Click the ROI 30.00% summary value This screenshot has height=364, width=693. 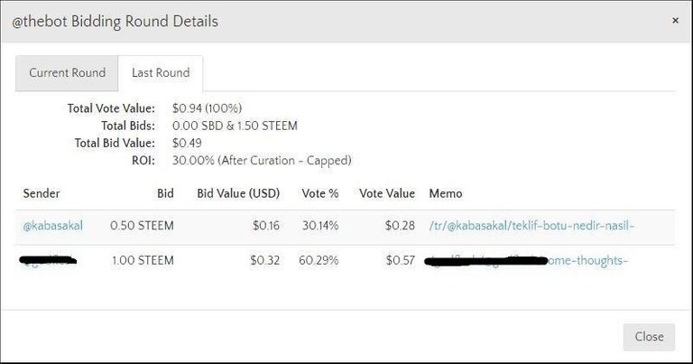coord(261,160)
